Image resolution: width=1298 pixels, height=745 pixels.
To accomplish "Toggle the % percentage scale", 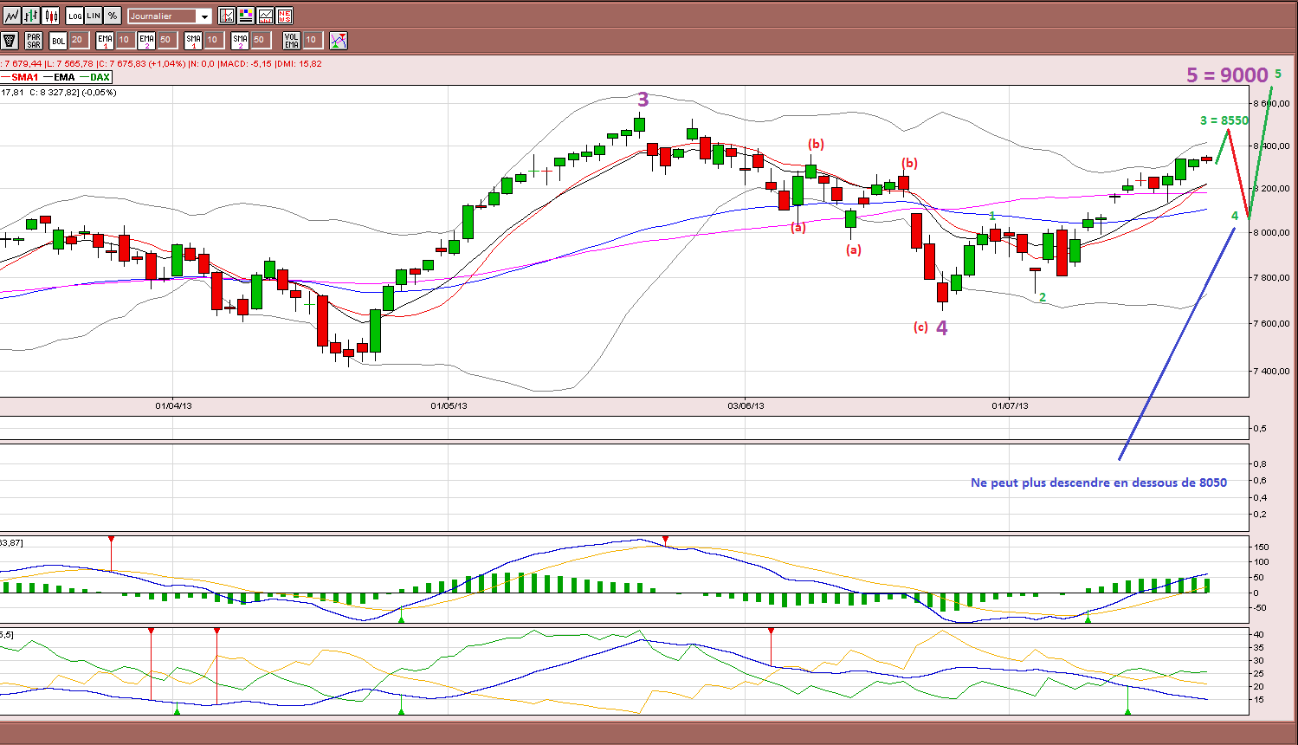I will [x=113, y=16].
